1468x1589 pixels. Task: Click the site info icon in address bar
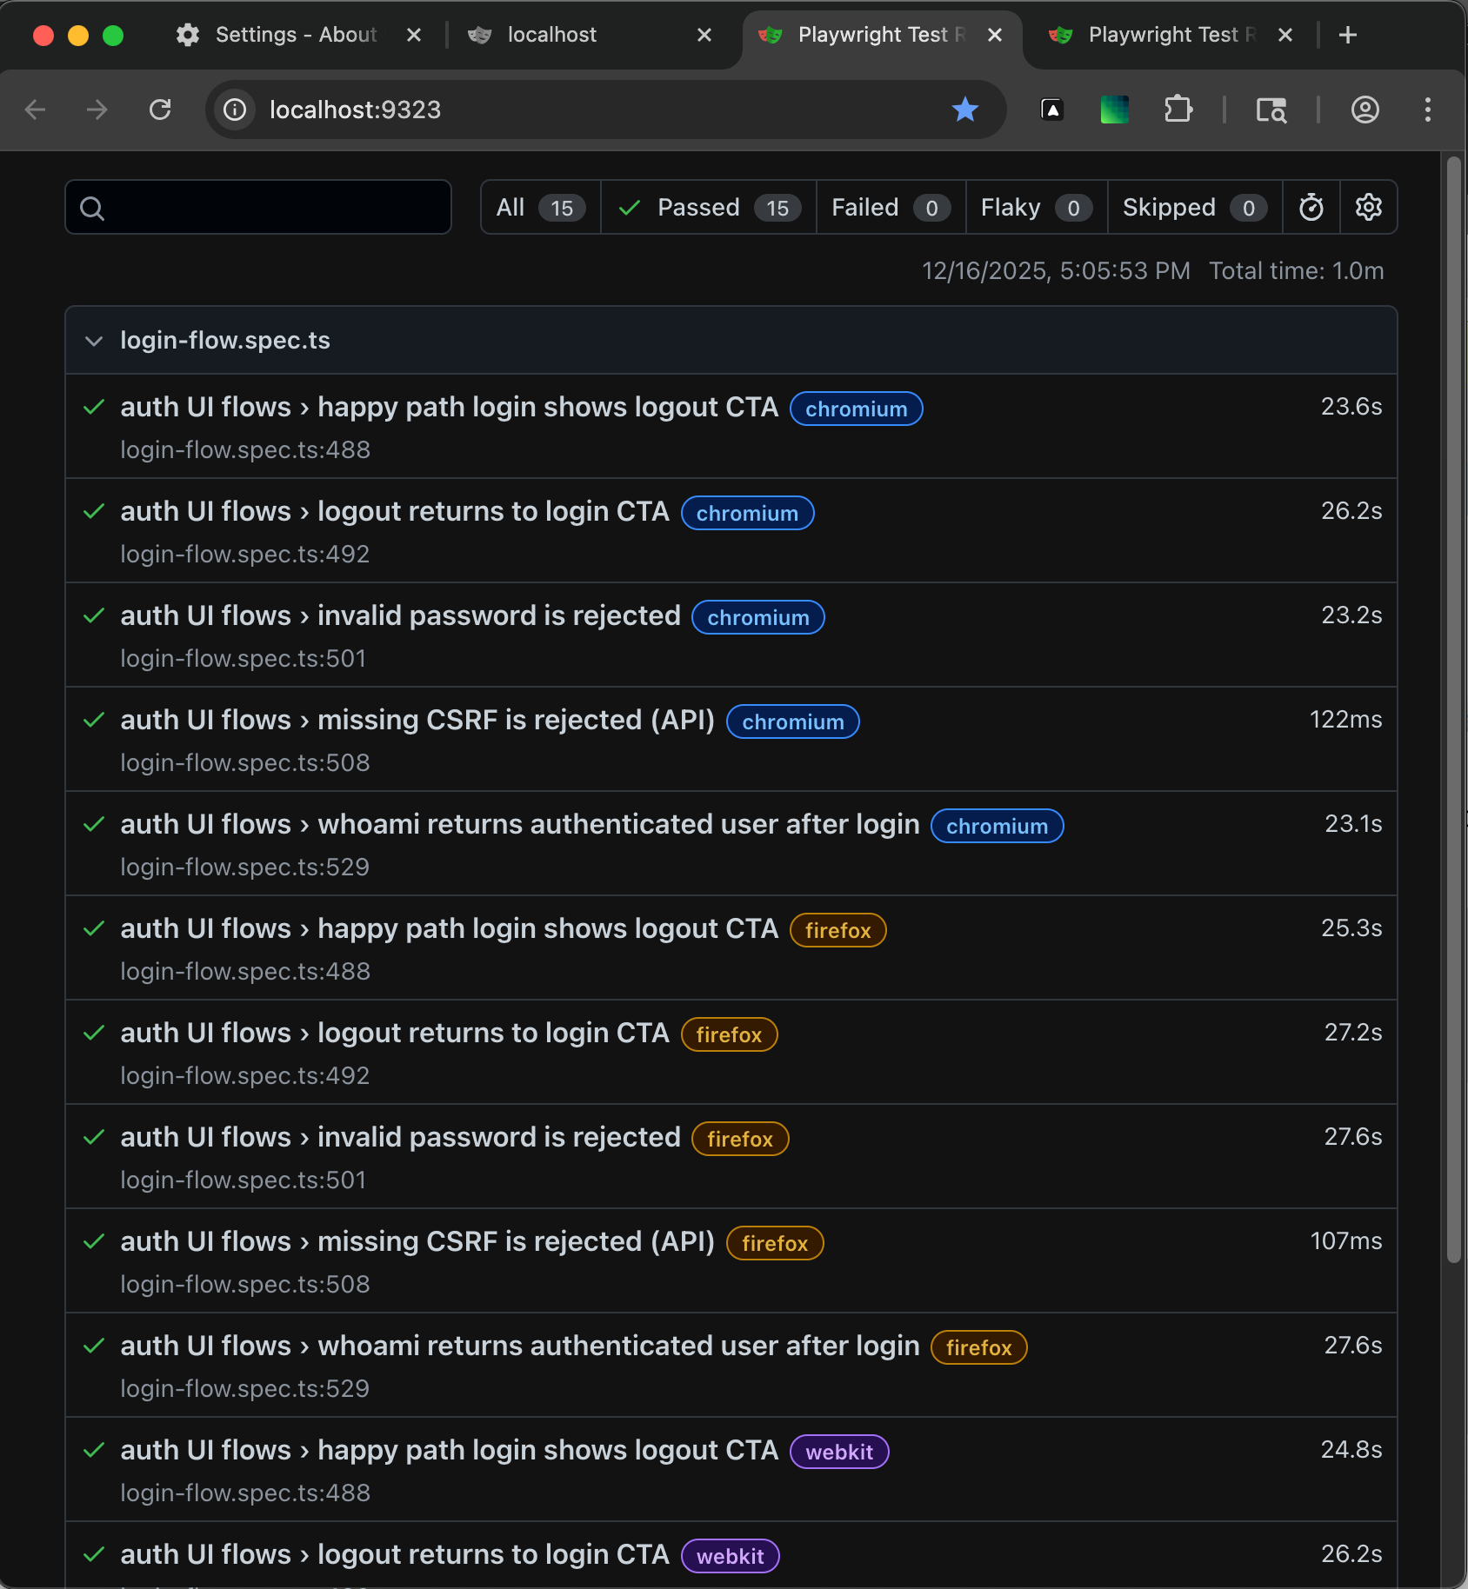pyautogui.click(x=233, y=110)
